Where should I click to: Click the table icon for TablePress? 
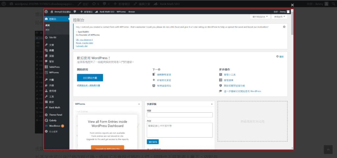pos(46,67)
